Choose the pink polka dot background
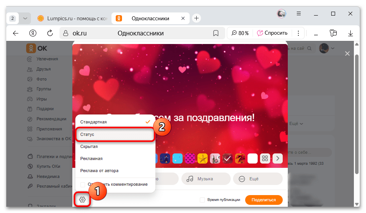The height and width of the screenshot is (213, 366). point(190,158)
